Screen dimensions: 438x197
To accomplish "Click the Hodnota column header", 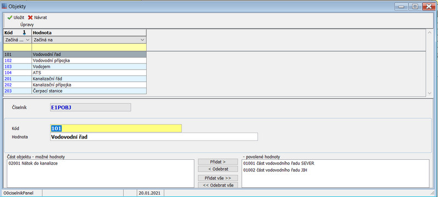I will coord(89,33).
